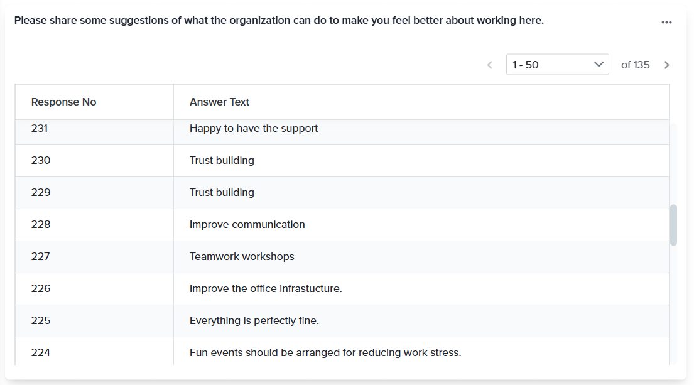
Task: Click the first "Trust building" answer, response 230
Action: (222, 161)
